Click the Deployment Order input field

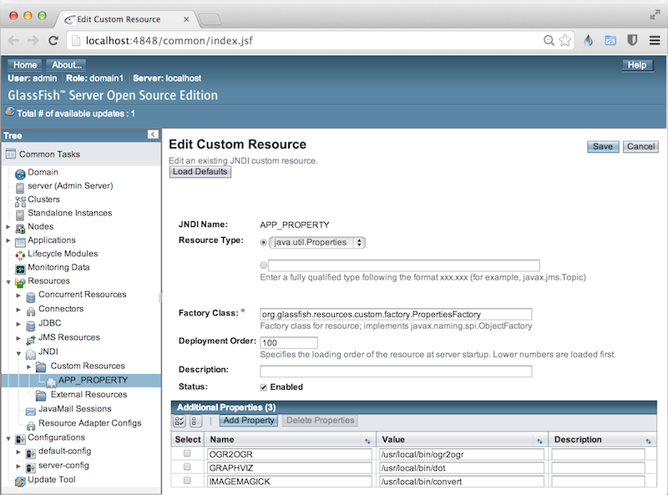pos(289,343)
